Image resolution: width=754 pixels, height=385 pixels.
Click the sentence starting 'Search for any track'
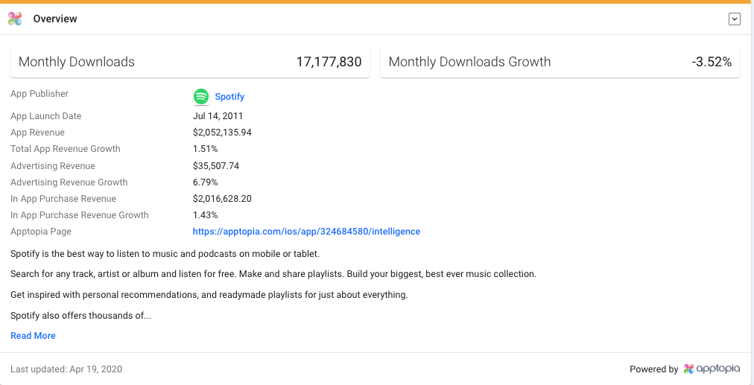[273, 274]
